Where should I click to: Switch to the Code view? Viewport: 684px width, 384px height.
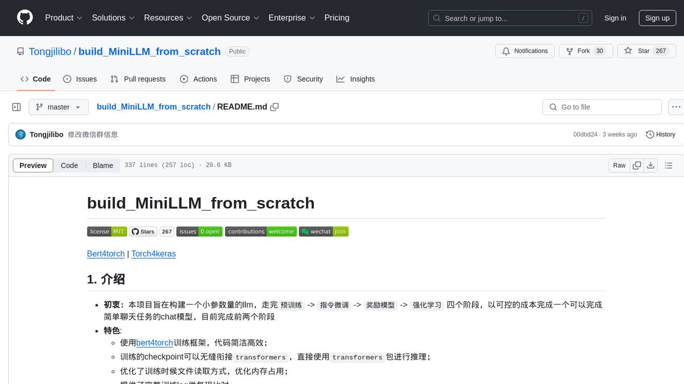69,165
